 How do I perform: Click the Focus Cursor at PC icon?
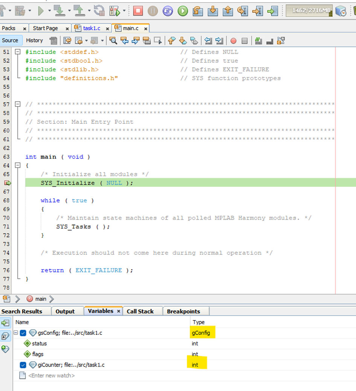coord(273,11)
